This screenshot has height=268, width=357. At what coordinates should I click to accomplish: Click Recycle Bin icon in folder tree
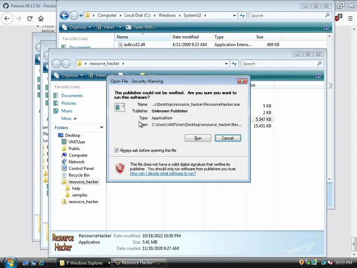click(64, 175)
